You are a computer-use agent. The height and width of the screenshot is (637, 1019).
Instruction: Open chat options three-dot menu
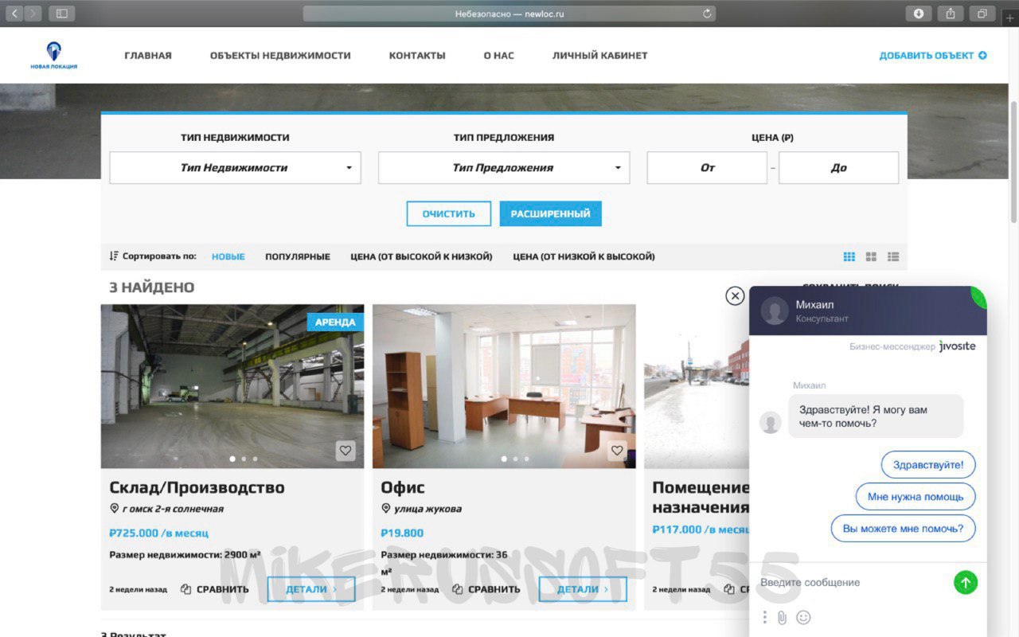pyautogui.click(x=764, y=617)
